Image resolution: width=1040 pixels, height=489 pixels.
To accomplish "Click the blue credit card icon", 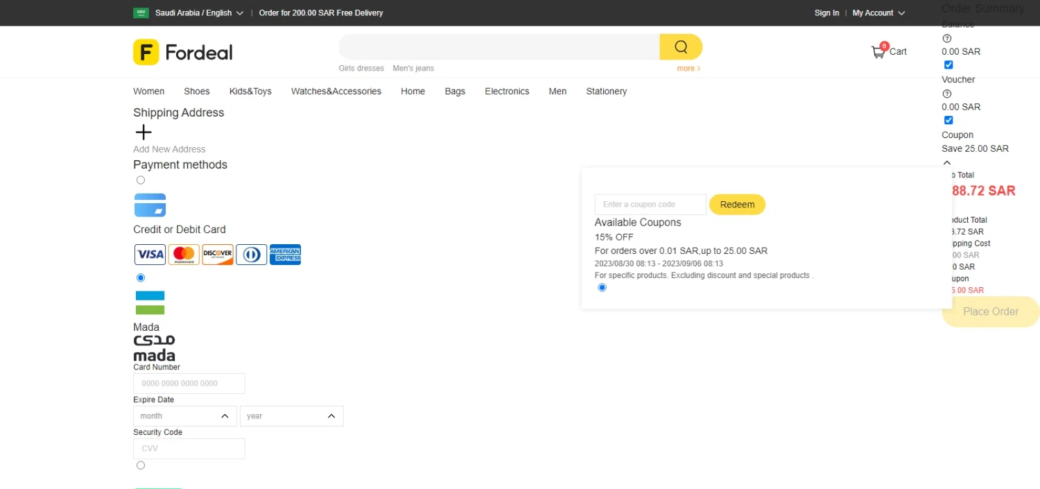I will point(150,205).
